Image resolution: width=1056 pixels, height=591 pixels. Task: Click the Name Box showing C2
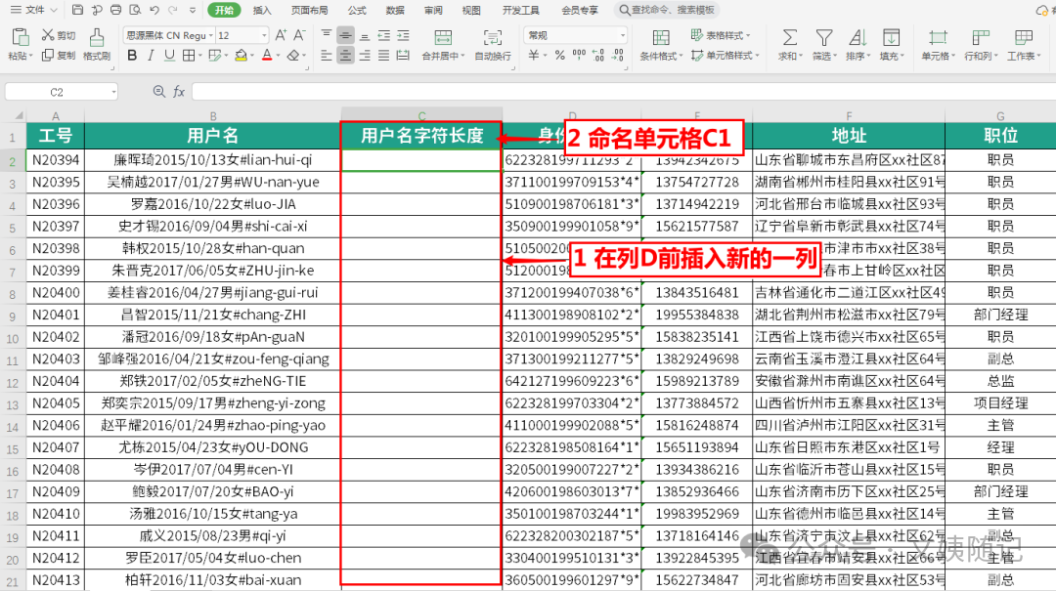(62, 92)
